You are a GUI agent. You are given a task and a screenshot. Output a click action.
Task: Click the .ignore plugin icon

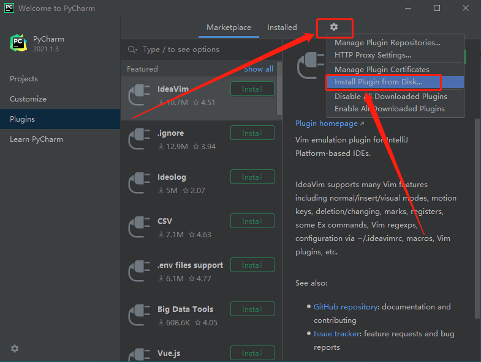139,139
